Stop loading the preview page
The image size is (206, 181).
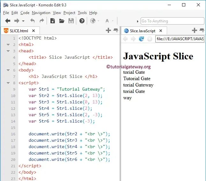pyautogui.click(x=150, y=39)
